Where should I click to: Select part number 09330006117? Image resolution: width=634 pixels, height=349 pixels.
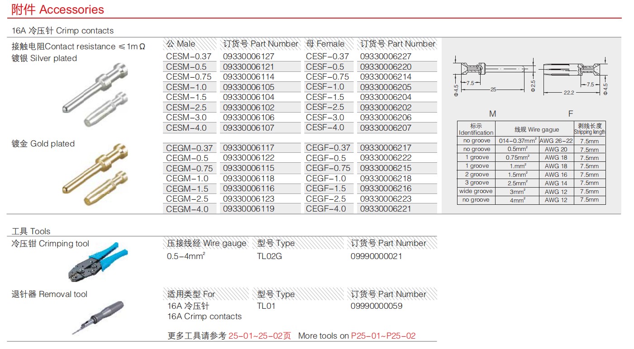(248, 148)
